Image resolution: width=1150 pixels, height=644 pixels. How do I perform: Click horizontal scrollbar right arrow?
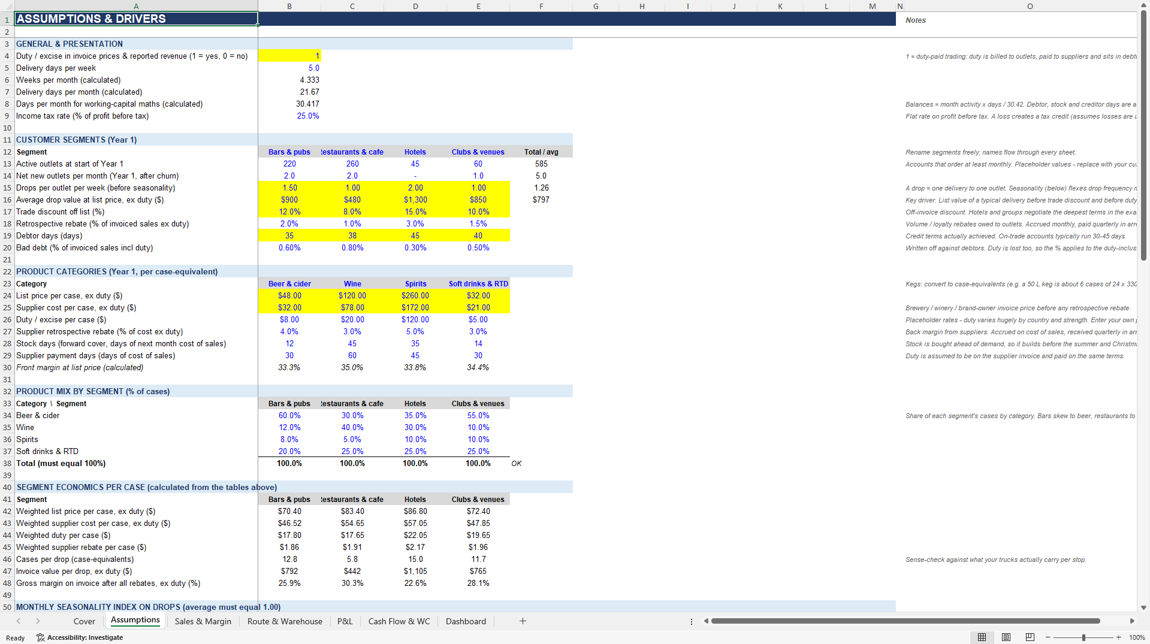[x=1131, y=621]
